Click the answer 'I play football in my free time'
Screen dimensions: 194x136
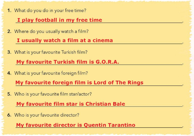(x=60, y=20)
